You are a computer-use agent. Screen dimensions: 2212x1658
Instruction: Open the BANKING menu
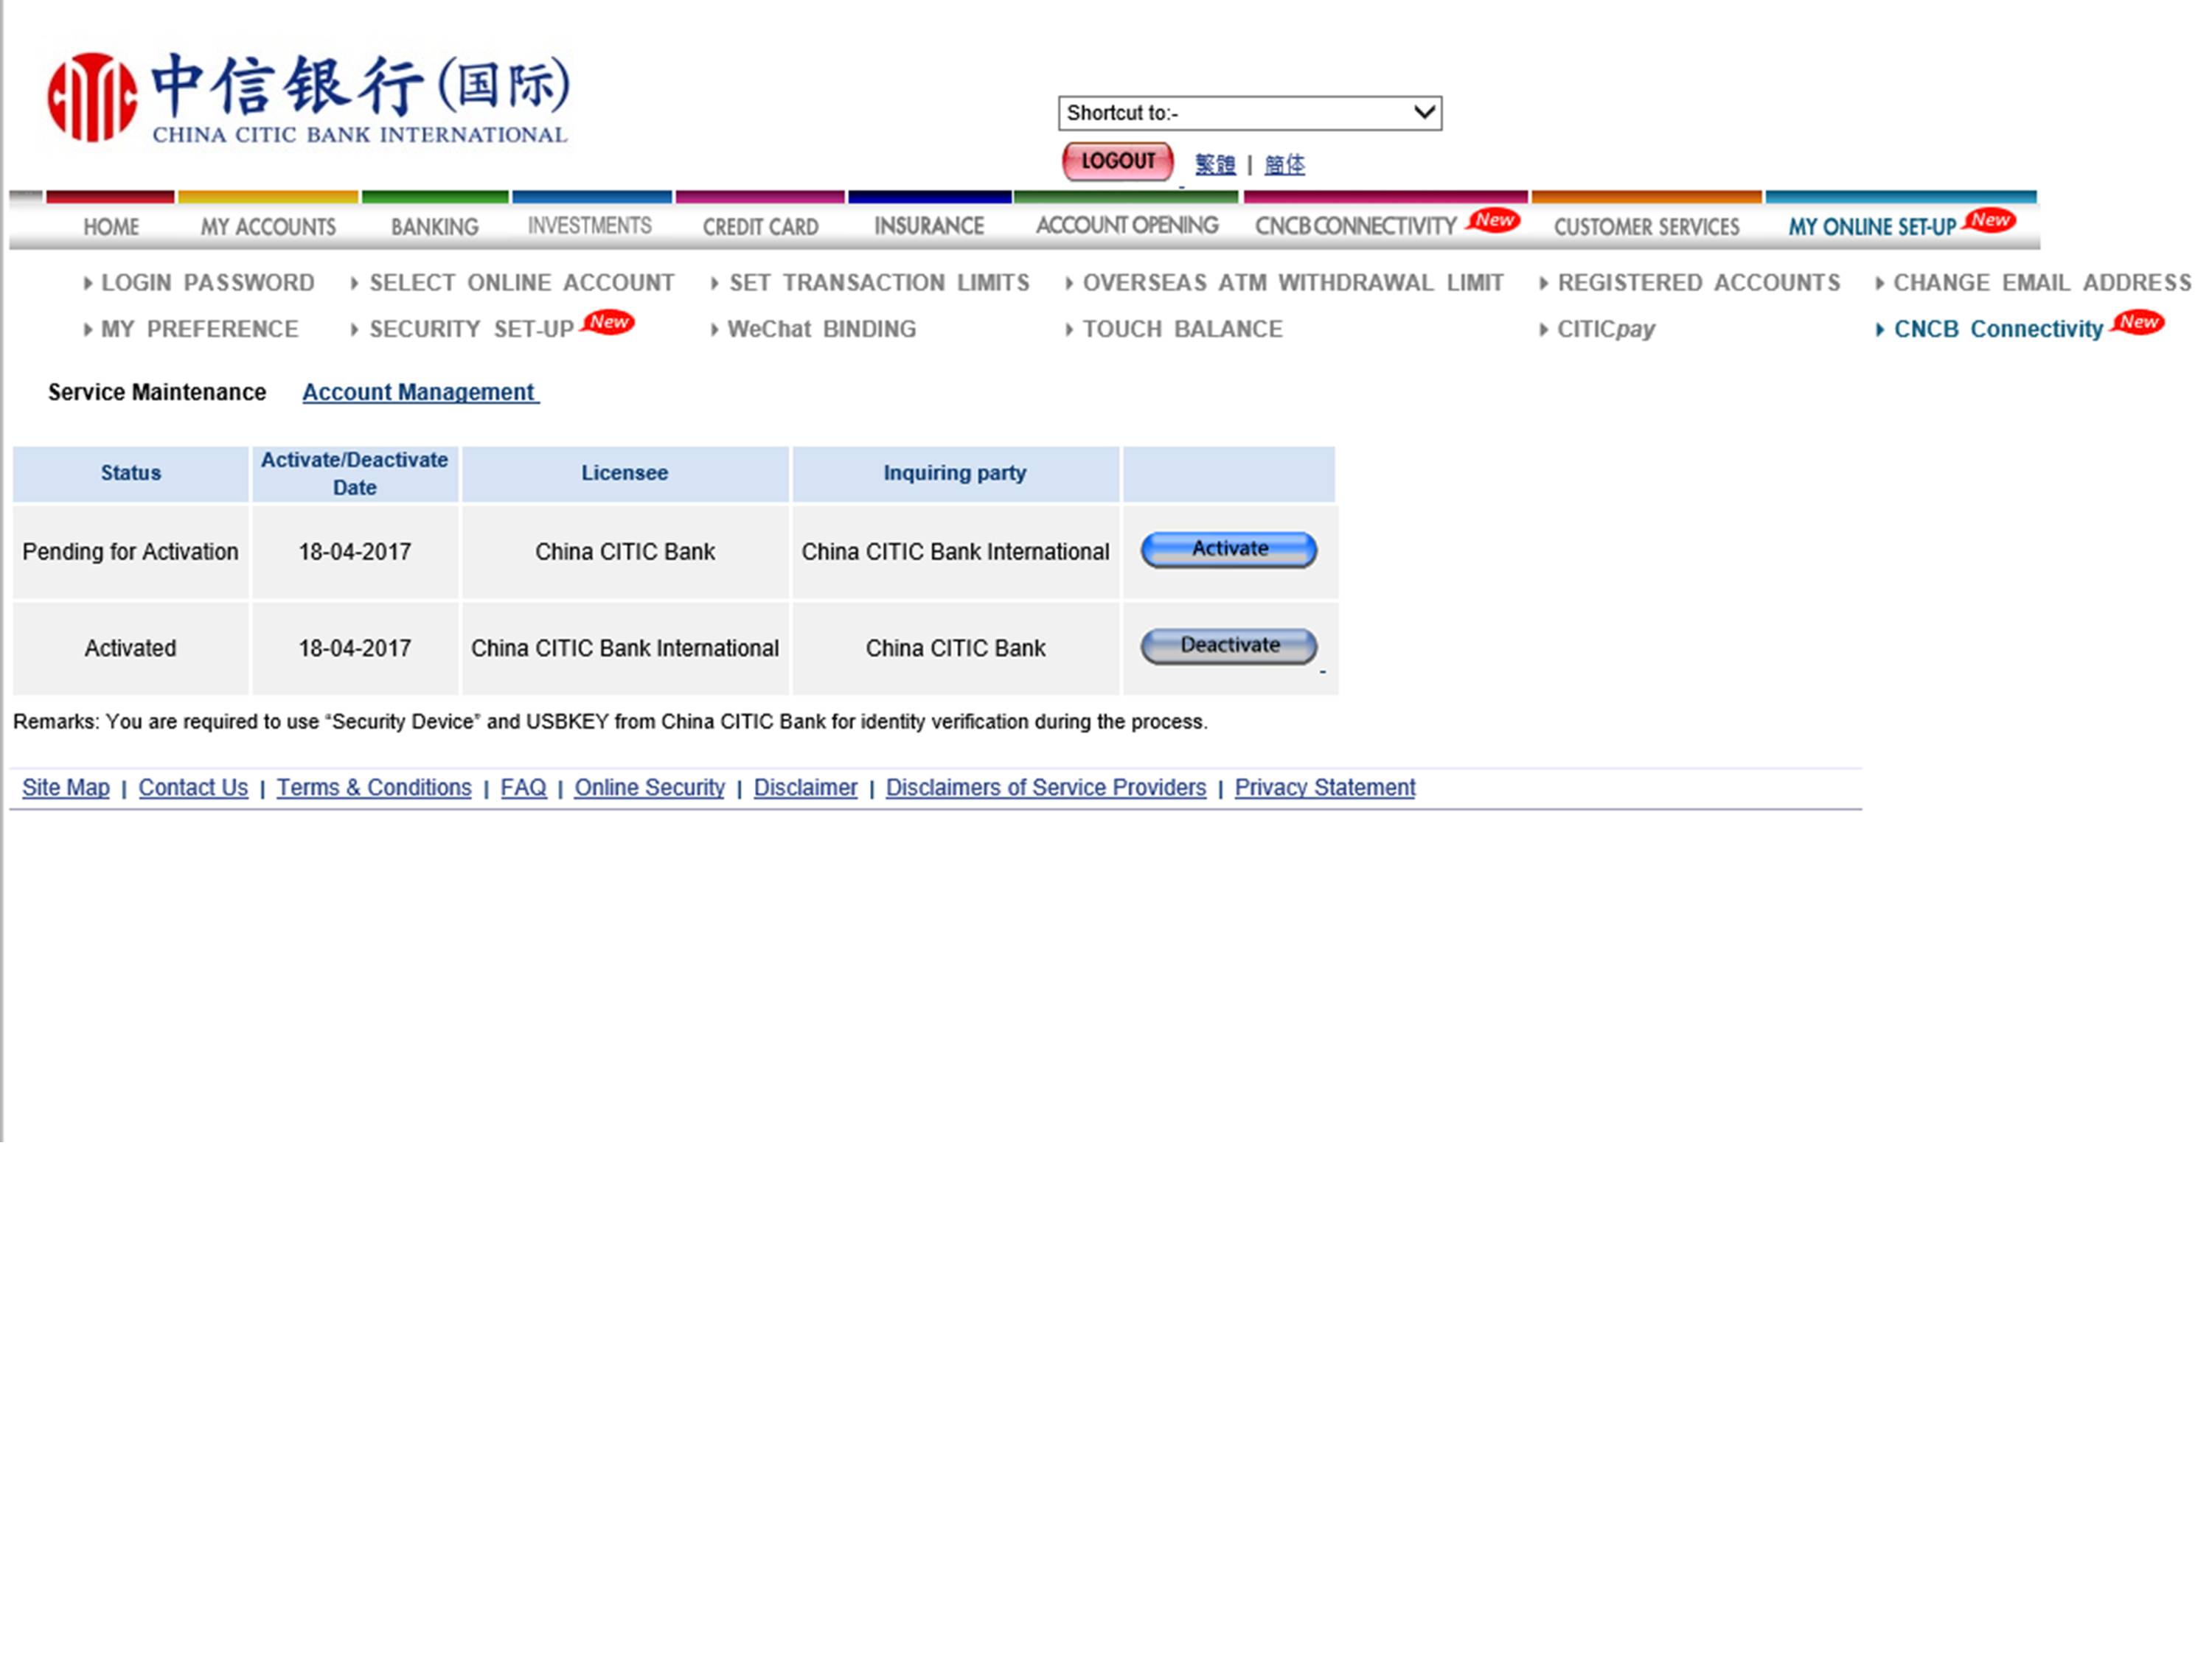point(435,227)
